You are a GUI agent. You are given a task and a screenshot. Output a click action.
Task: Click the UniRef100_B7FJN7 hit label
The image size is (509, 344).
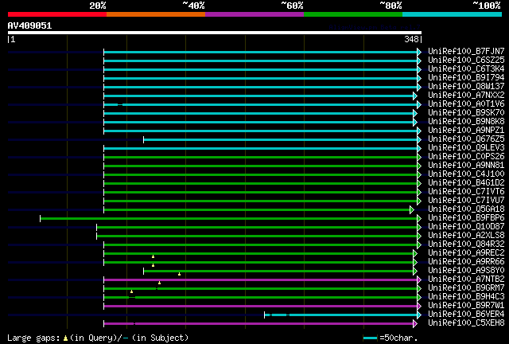(x=466, y=52)
